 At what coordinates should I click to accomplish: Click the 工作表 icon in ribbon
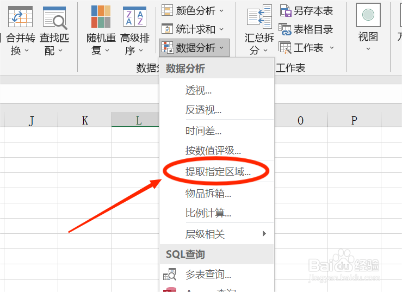pyautogui.click(x=285, y=48)
